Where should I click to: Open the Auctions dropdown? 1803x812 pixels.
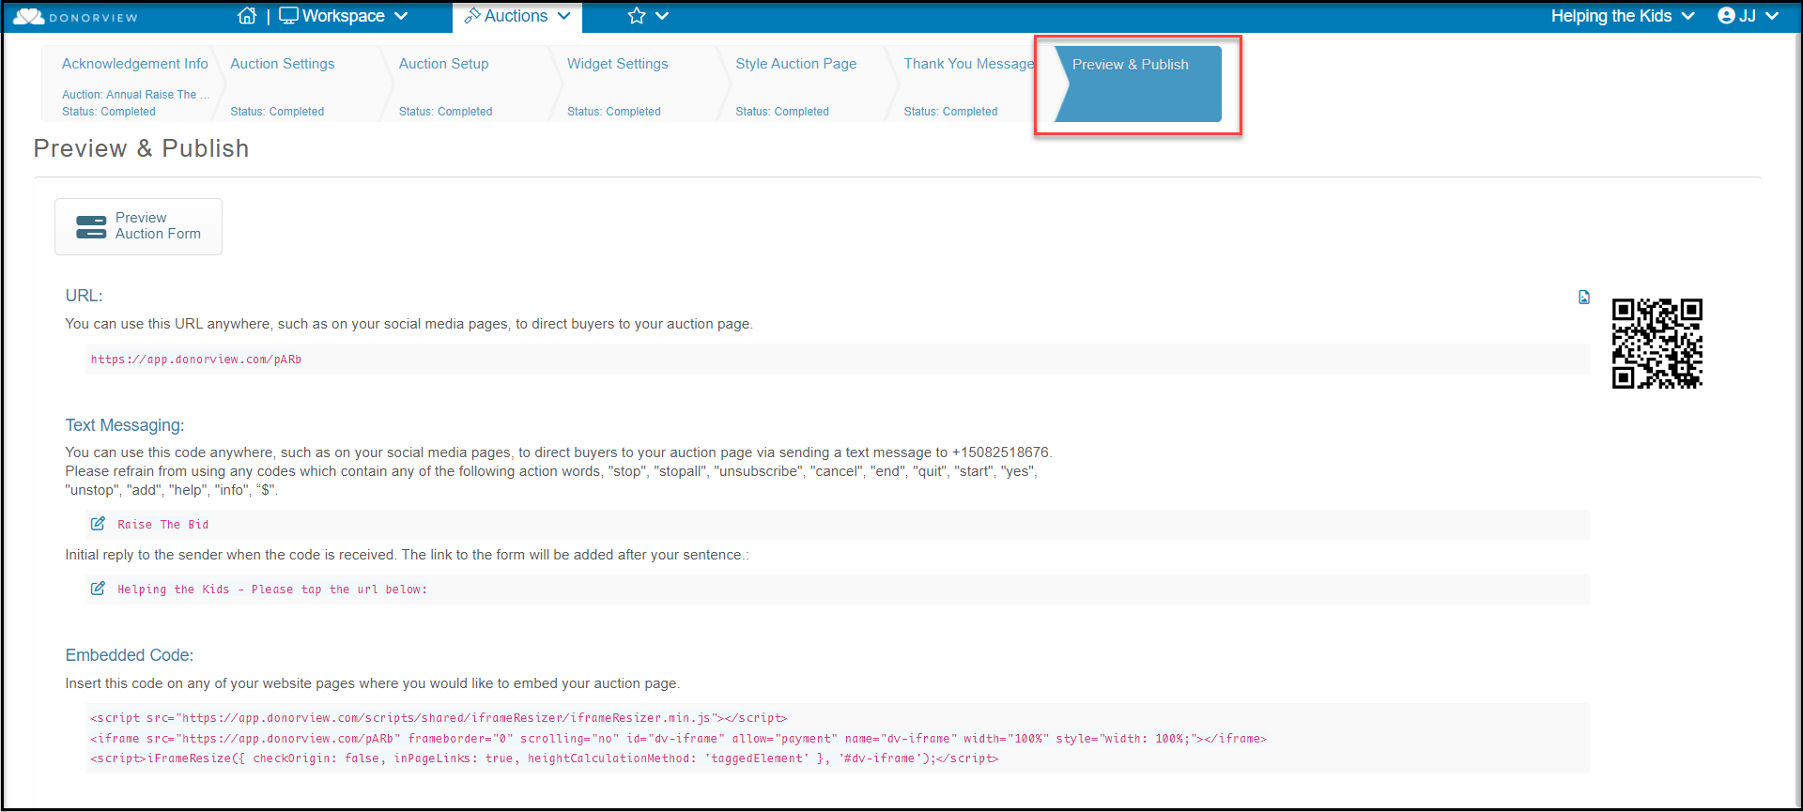tap(517, 16)
